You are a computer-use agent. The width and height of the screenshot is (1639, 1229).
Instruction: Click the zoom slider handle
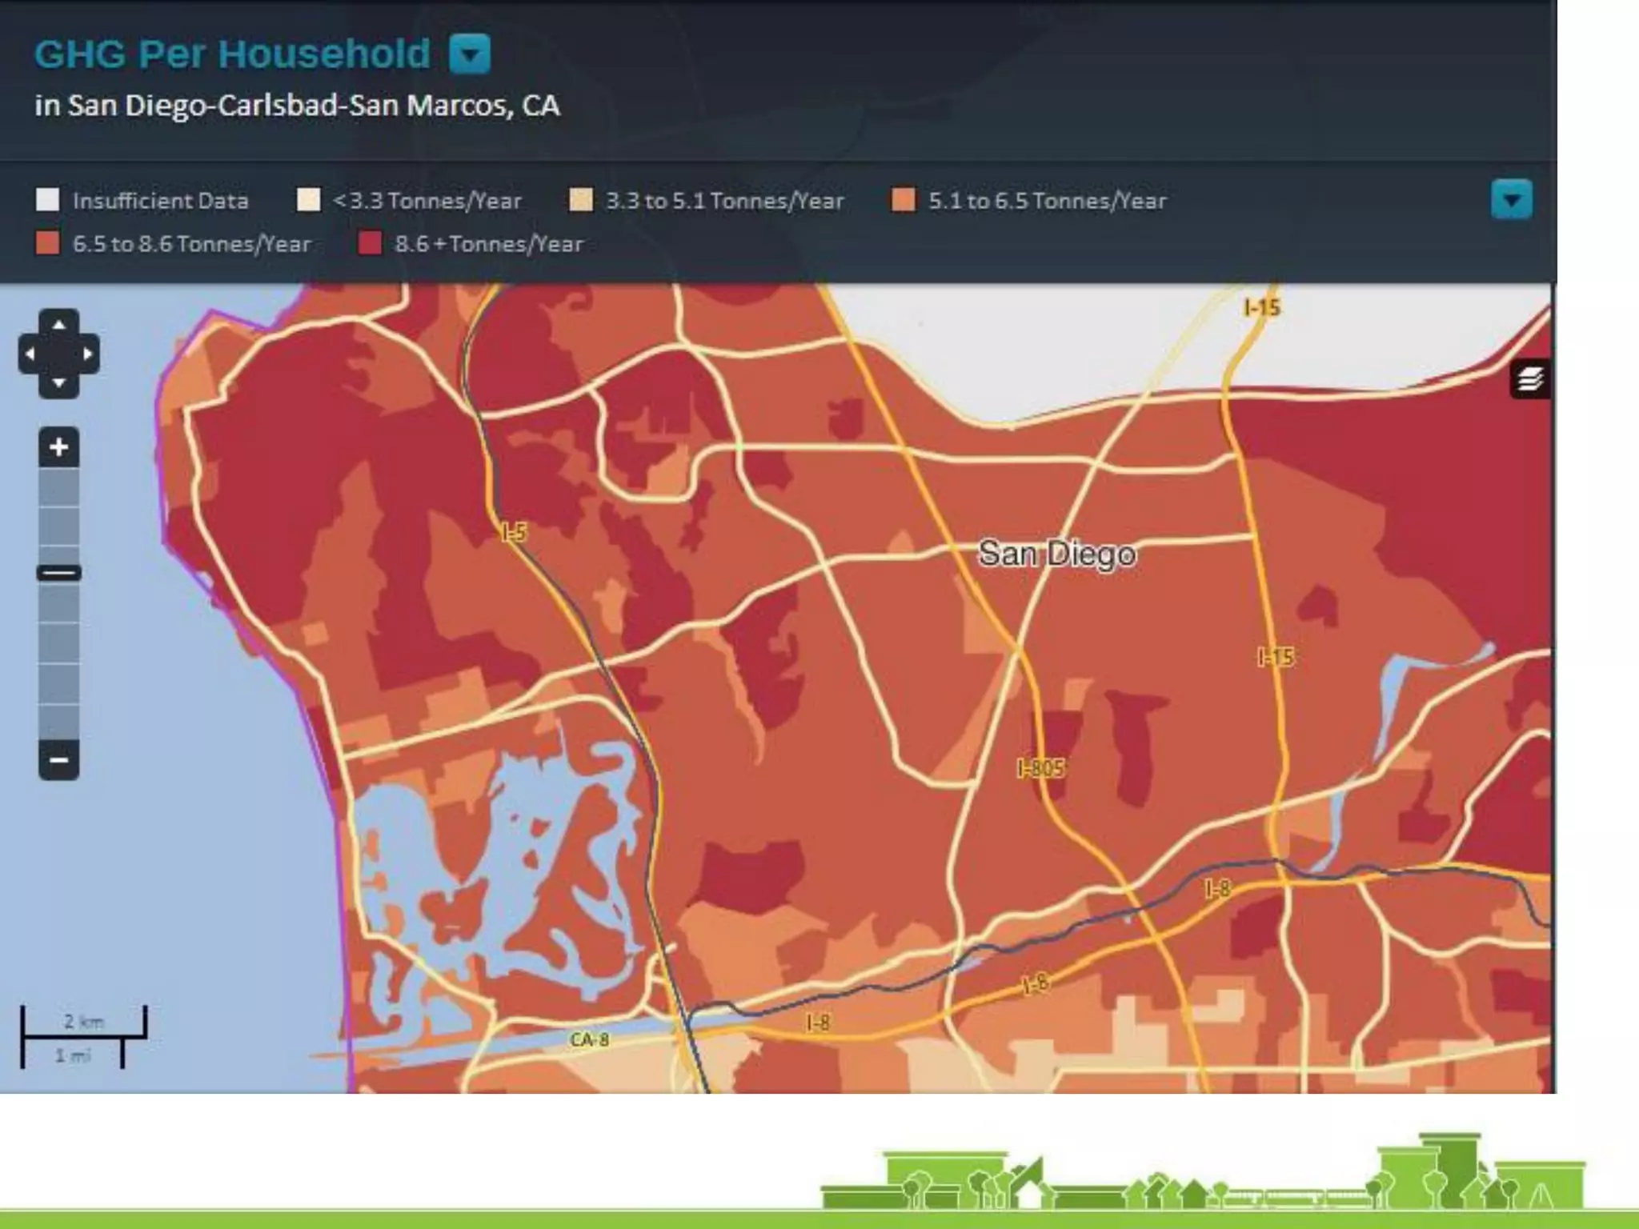coord(58,573)
